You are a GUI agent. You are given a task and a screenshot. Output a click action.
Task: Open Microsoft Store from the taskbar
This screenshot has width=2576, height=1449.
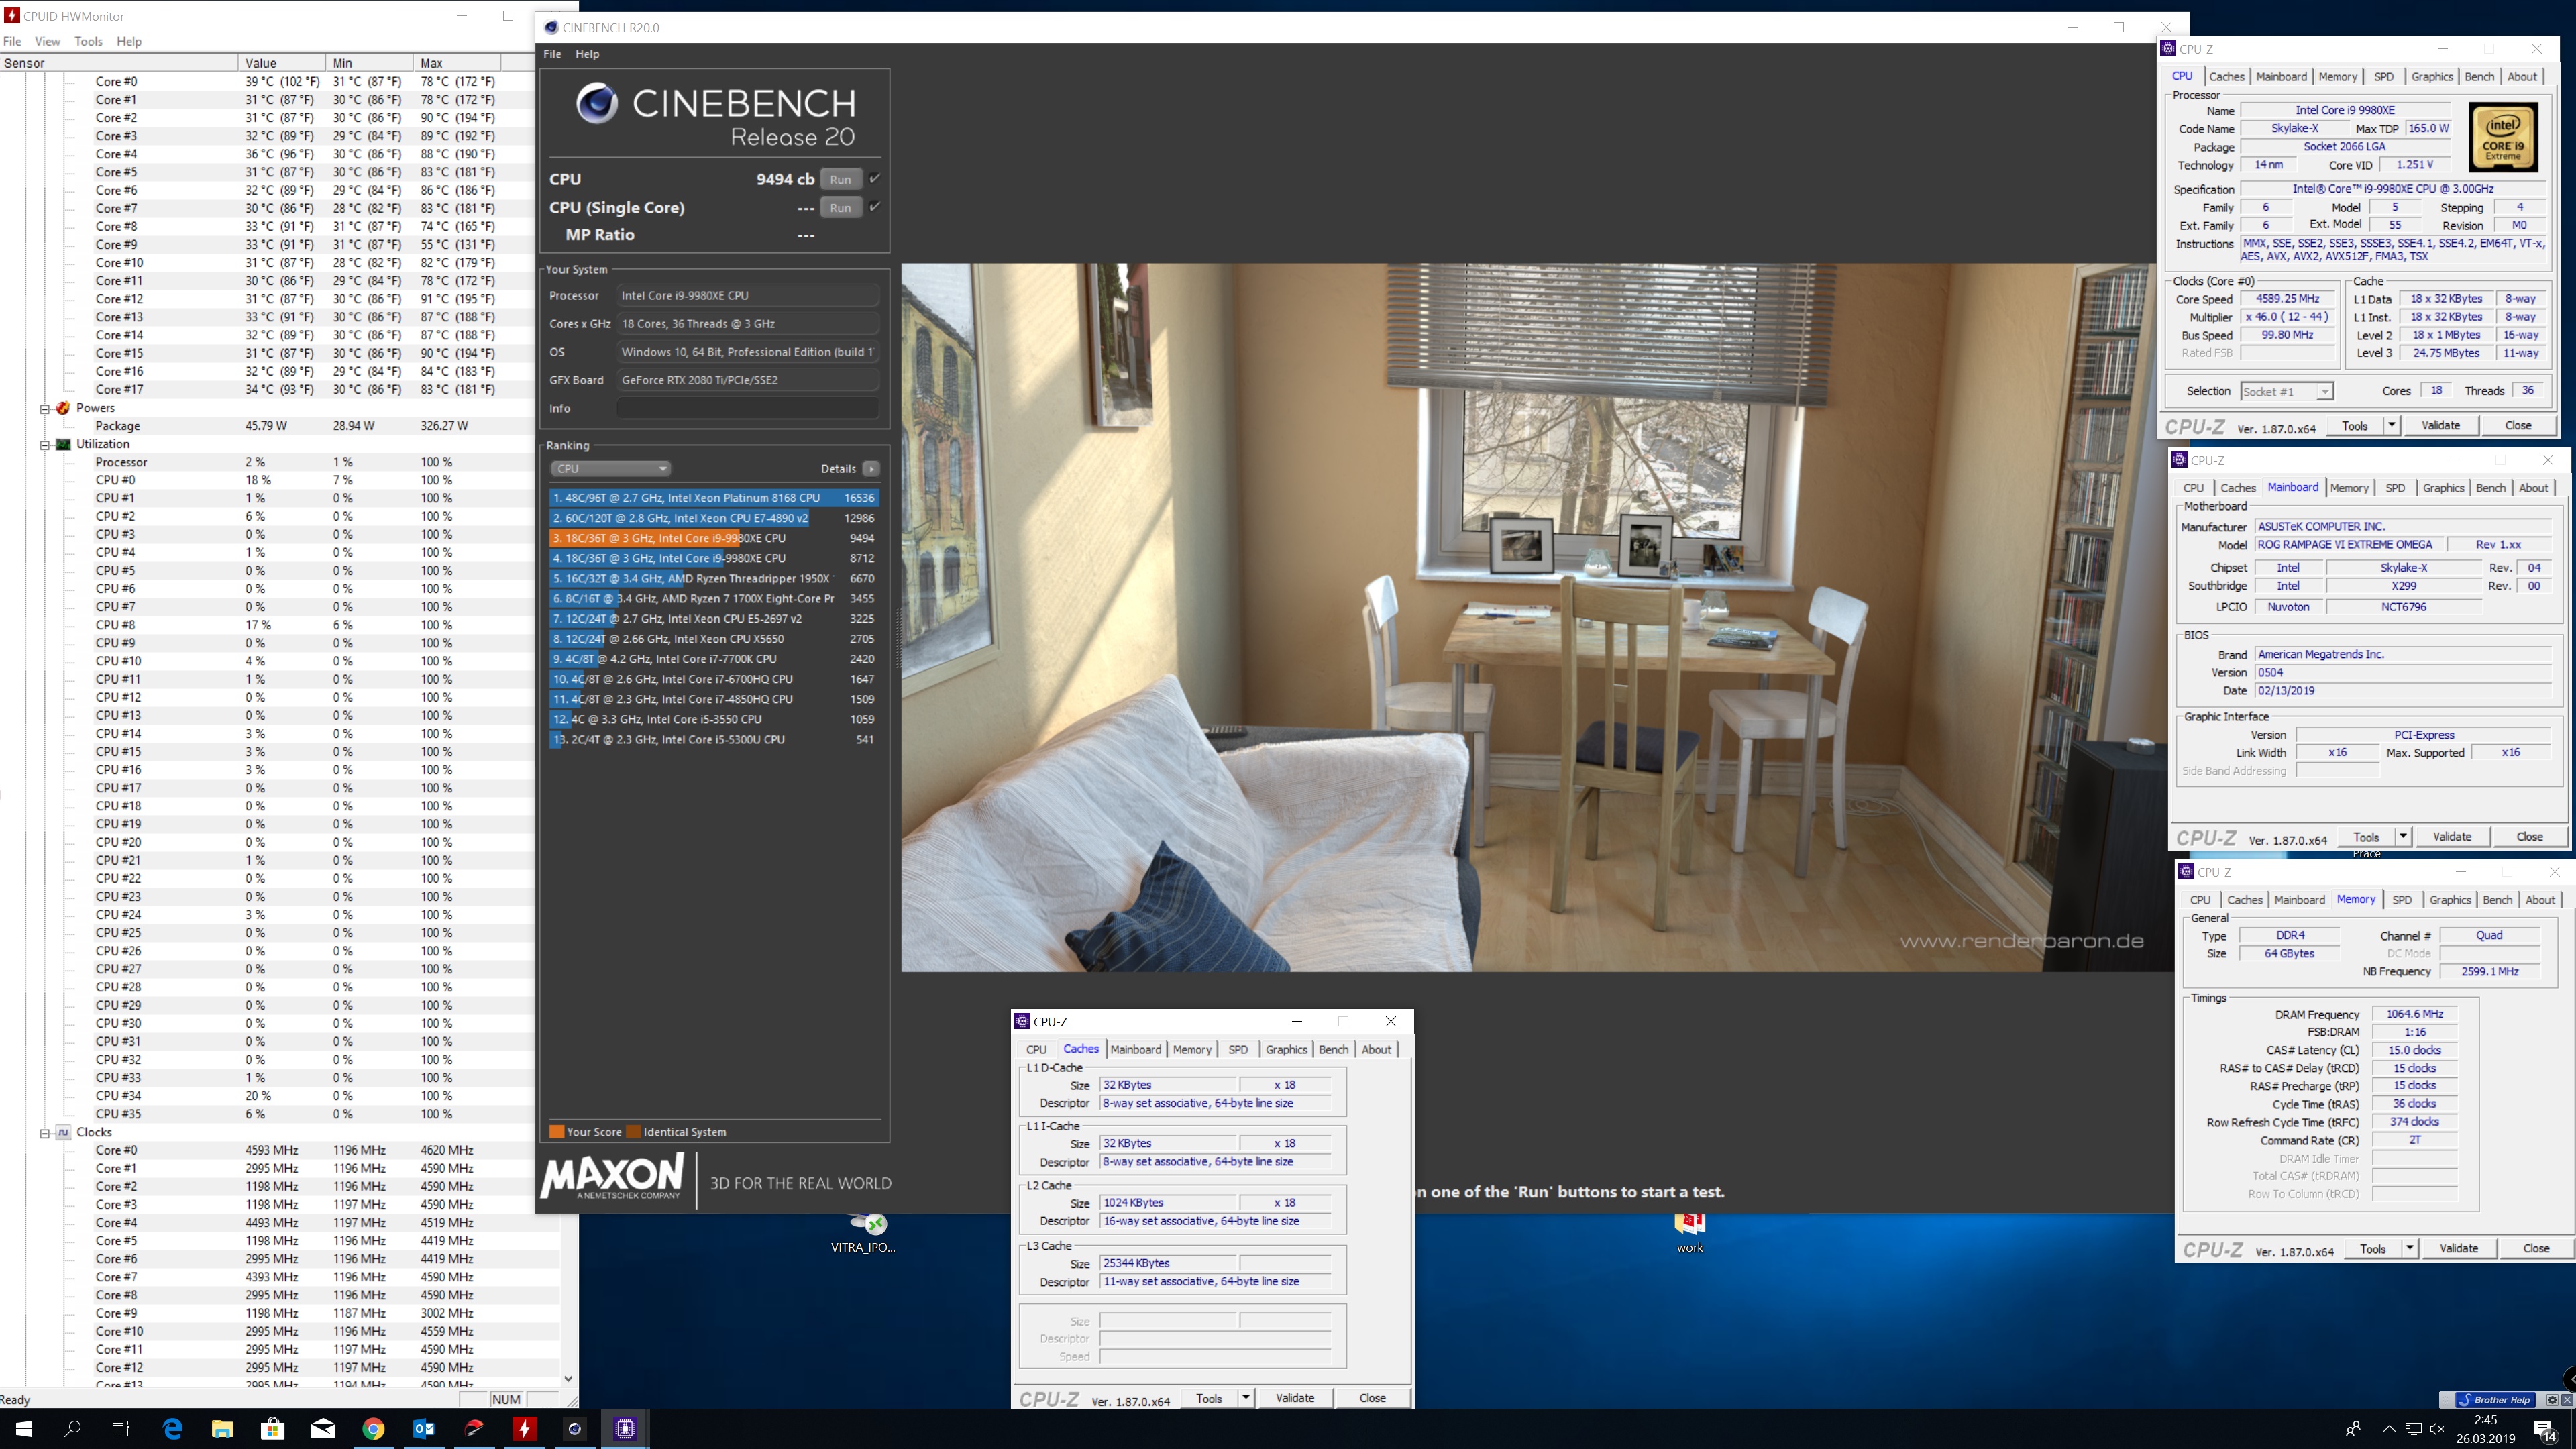272,1429
